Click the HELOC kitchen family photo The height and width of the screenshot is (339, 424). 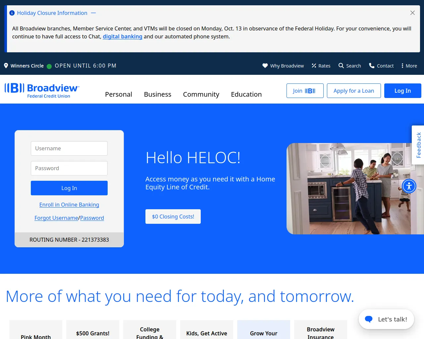(x=355, y=189)
